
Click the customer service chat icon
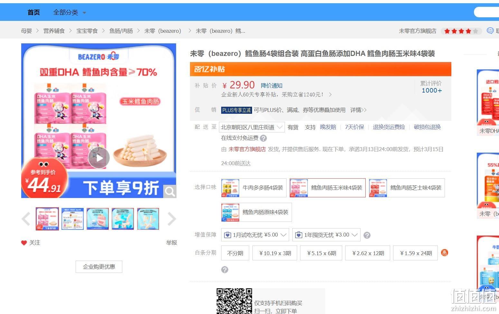[490, 31]
